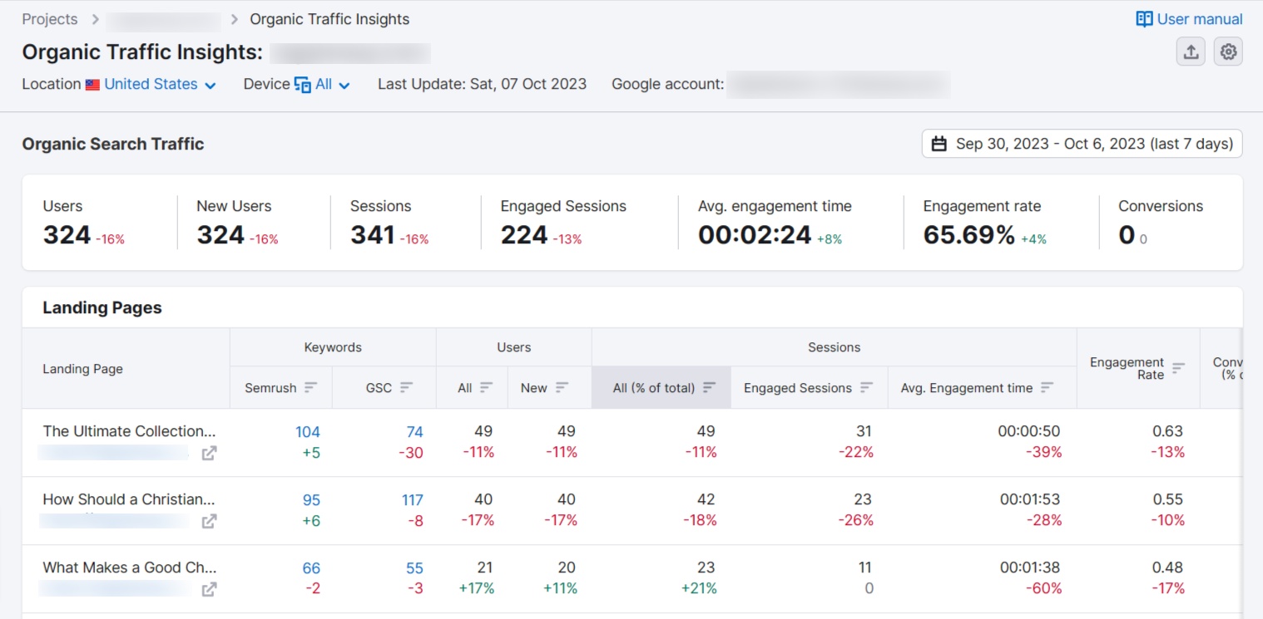This screenshot has width=1263, height=619.
Task: Click the User manual link
Action: pos(1198,18)
